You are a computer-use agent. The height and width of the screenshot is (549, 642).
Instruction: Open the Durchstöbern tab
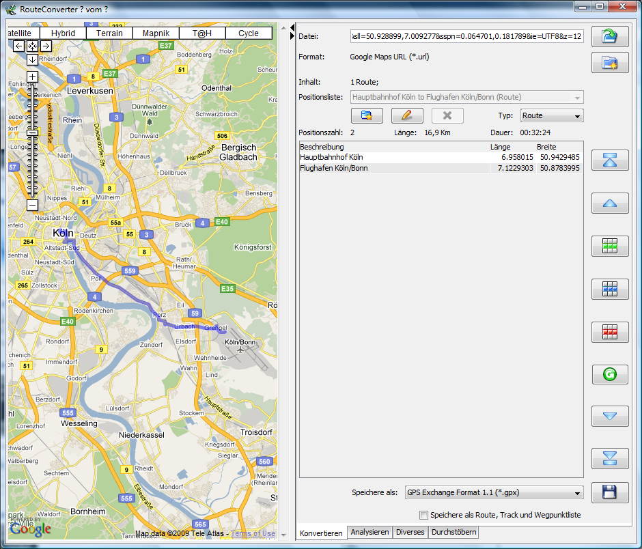[x=453, y=532]
